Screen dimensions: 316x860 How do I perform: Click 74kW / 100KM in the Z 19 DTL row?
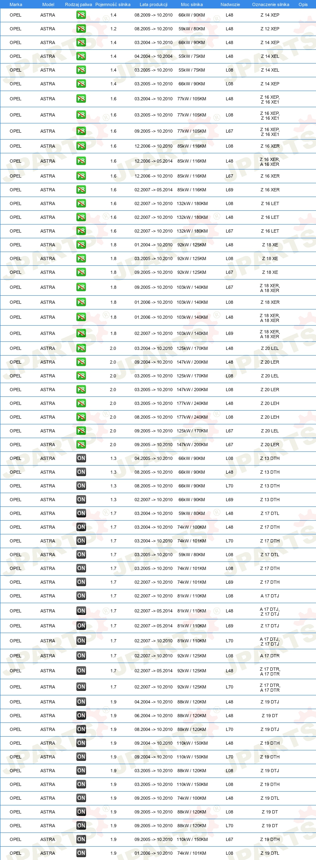[192, 798]
